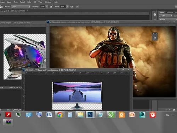Enable airbrush-style build-up icon
177x133 pixels.
(x=72, y=7)
